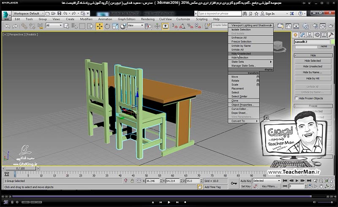The image size is (338, 207).
Task: Open the Workspace: Default dropdown
Action: [x=28, y=14]
